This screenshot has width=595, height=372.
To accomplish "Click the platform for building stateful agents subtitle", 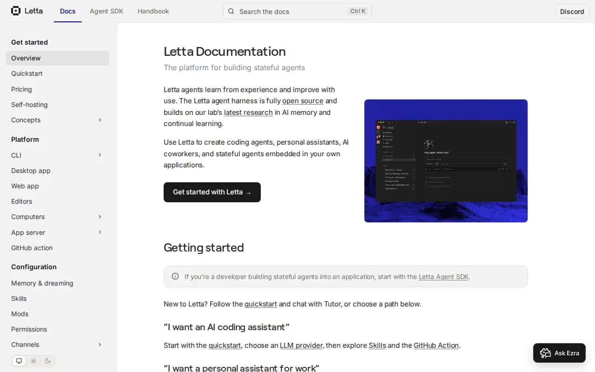I will point(234,67).
